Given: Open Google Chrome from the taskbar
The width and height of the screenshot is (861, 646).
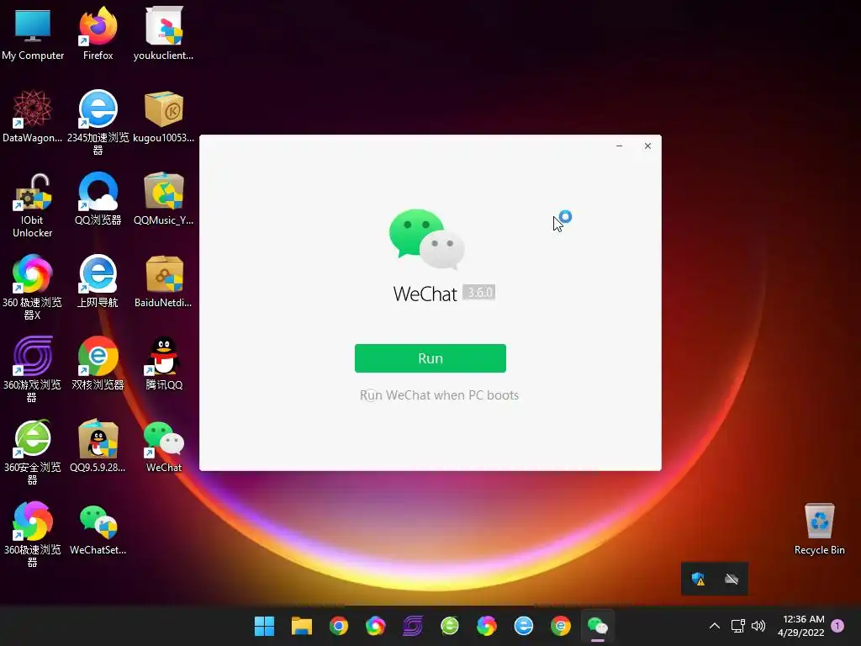Looking at the screenshot, I should pos(338,626).
